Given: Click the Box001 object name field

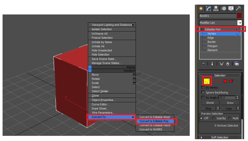Looking at the screenshot, I should [218, 16].
